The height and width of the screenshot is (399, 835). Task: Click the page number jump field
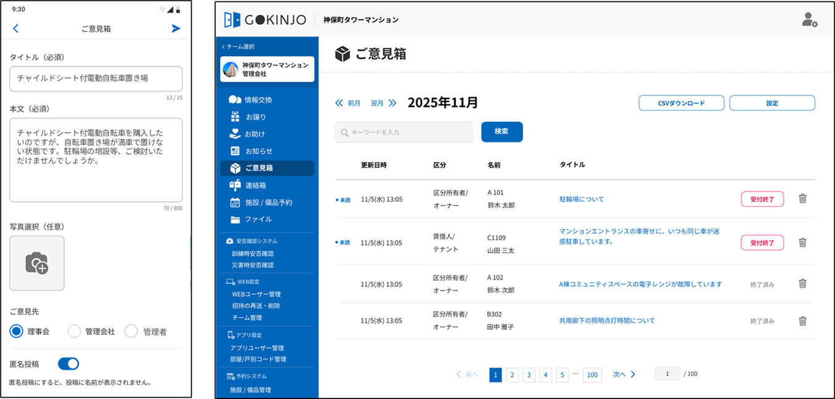click(x=667, y=374)
